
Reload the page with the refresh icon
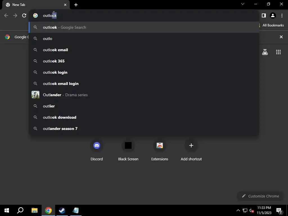coord(24,15)
